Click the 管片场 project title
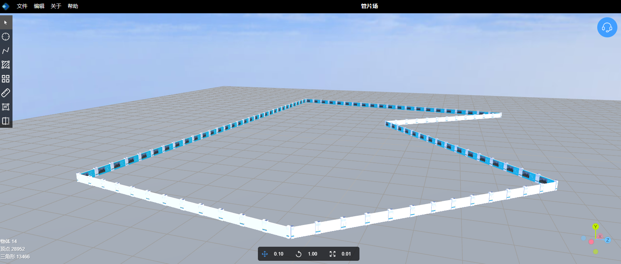The height and width of the screenshot is (264, 621). click(370, 6)
